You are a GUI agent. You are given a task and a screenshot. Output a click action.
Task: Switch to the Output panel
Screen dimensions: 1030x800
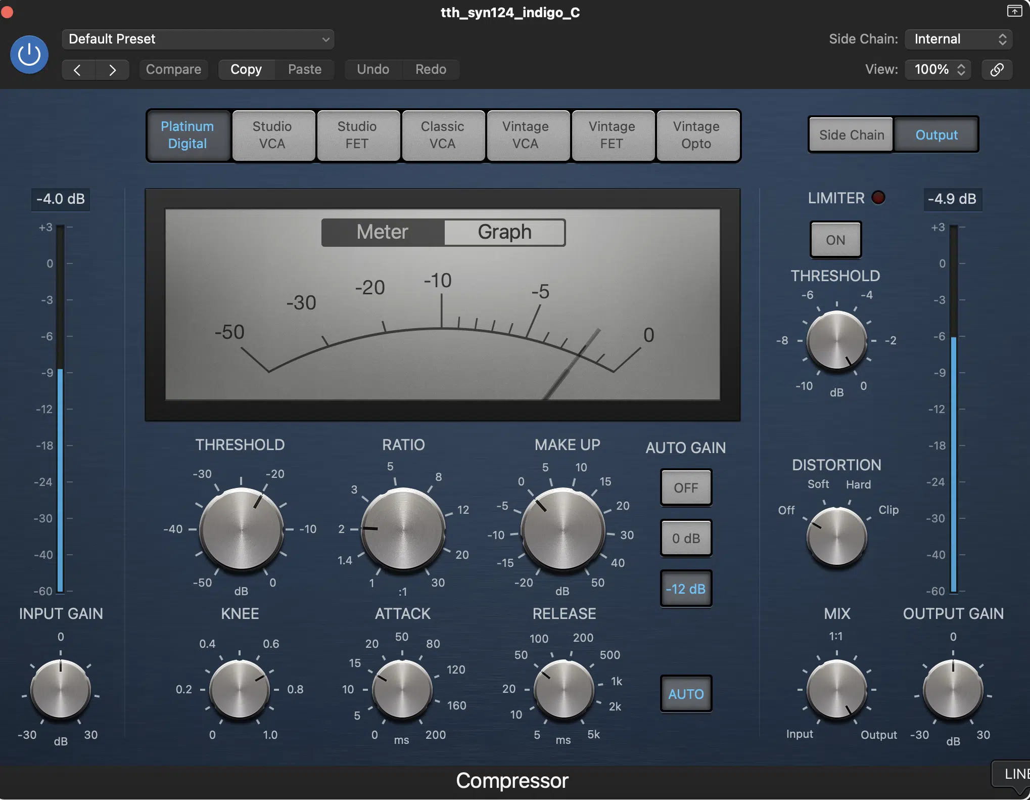[x=937, y=135]
